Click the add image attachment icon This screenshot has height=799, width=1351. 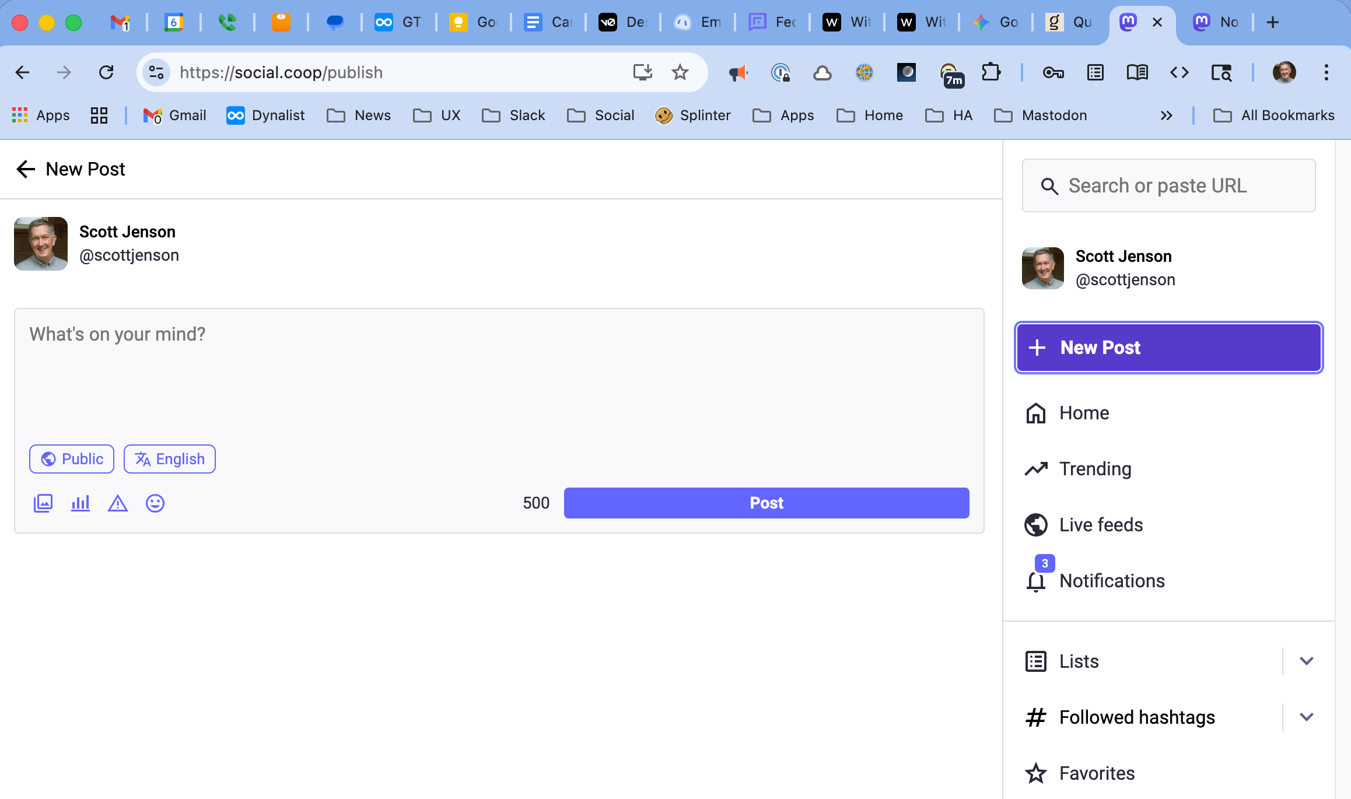[43, 503]
